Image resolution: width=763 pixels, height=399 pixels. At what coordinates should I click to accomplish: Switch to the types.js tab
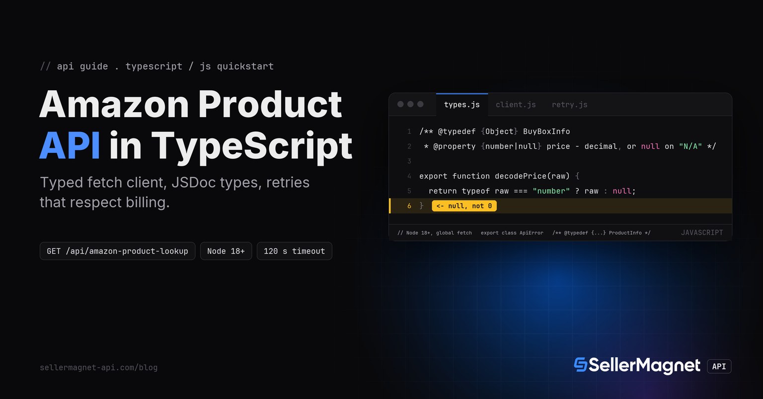click(462, 105)
